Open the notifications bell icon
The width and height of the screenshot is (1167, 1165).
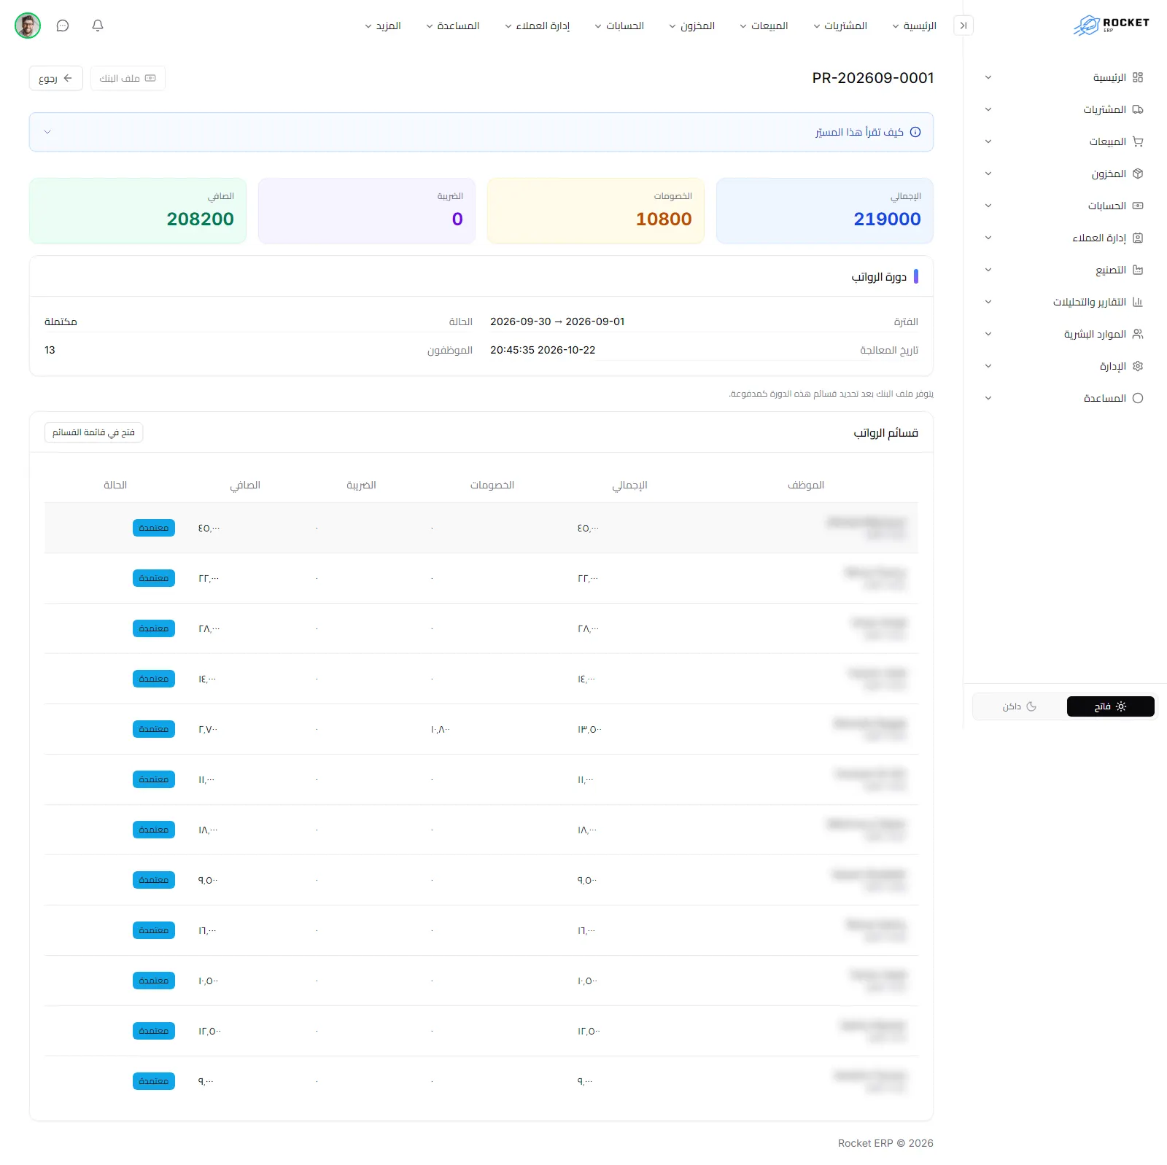[98, 26]
